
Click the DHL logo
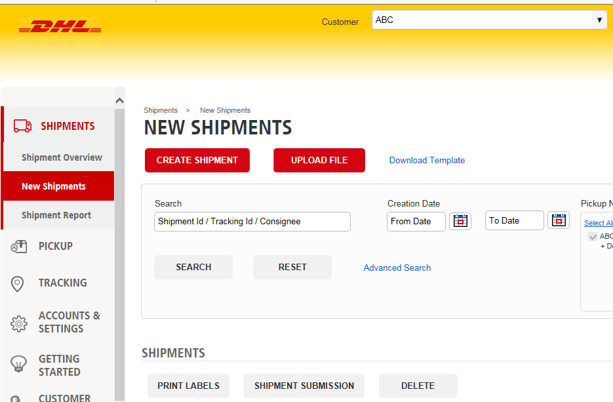60,28
